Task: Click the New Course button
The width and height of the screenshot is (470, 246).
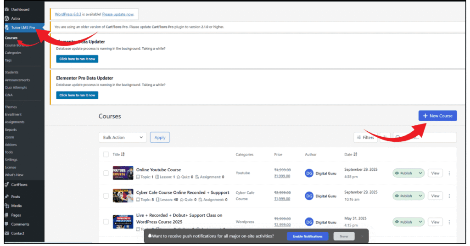Action: pos(437,116)
